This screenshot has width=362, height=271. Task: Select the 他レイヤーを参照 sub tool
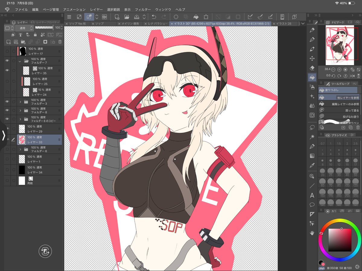coord(338,98)
